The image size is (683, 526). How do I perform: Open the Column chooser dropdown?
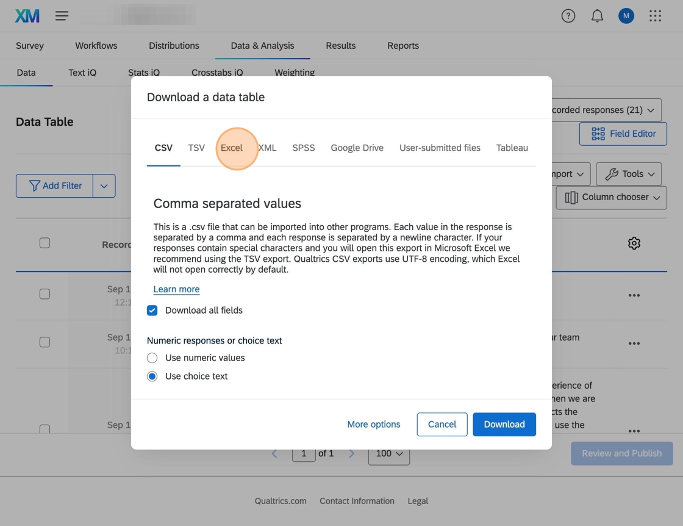pyautogui.click(x=611, y=198)
